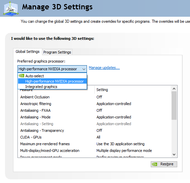Click Application-controlled value for Anisotropic filtering
This screenshot has width=190, height=183.
coord(114,104)
